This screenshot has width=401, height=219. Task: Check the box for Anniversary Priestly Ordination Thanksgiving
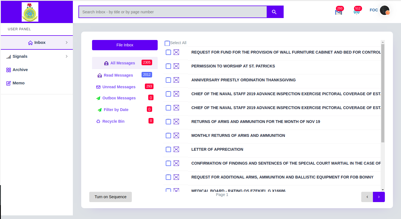168,80
